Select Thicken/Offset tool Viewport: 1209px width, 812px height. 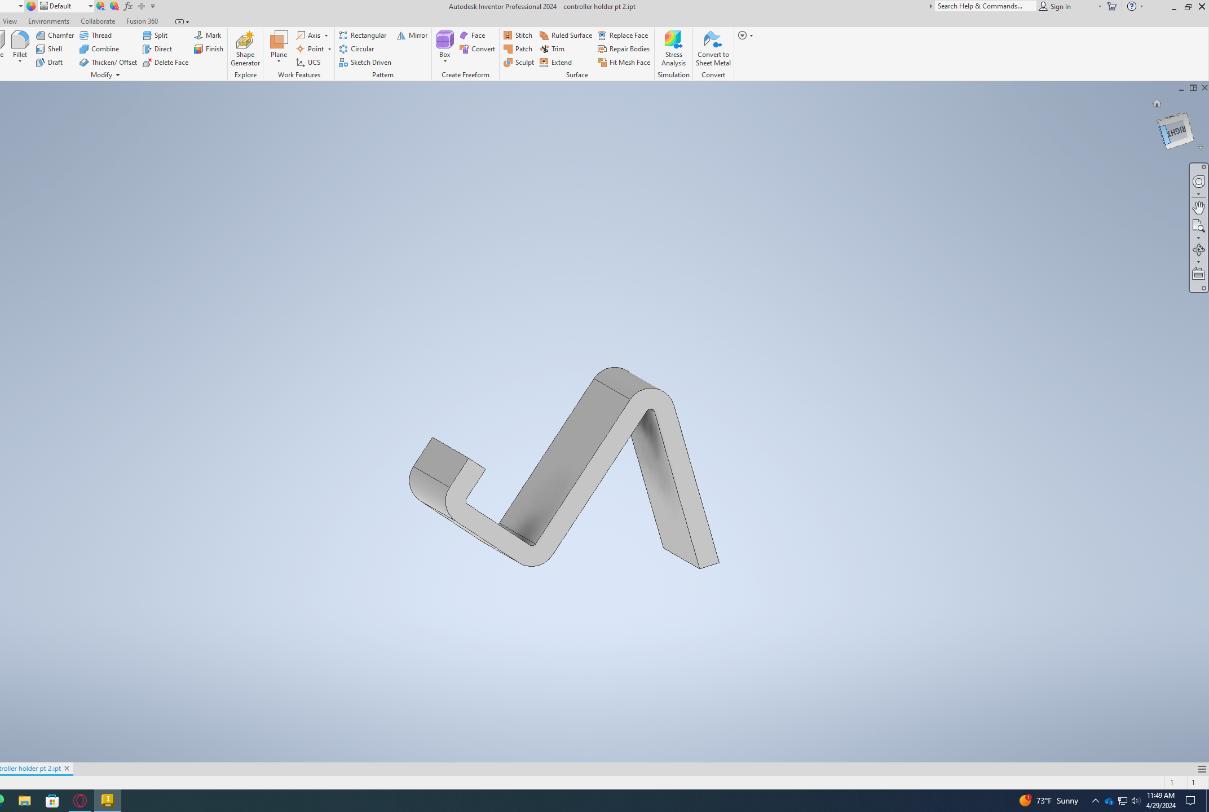[108, 62]
